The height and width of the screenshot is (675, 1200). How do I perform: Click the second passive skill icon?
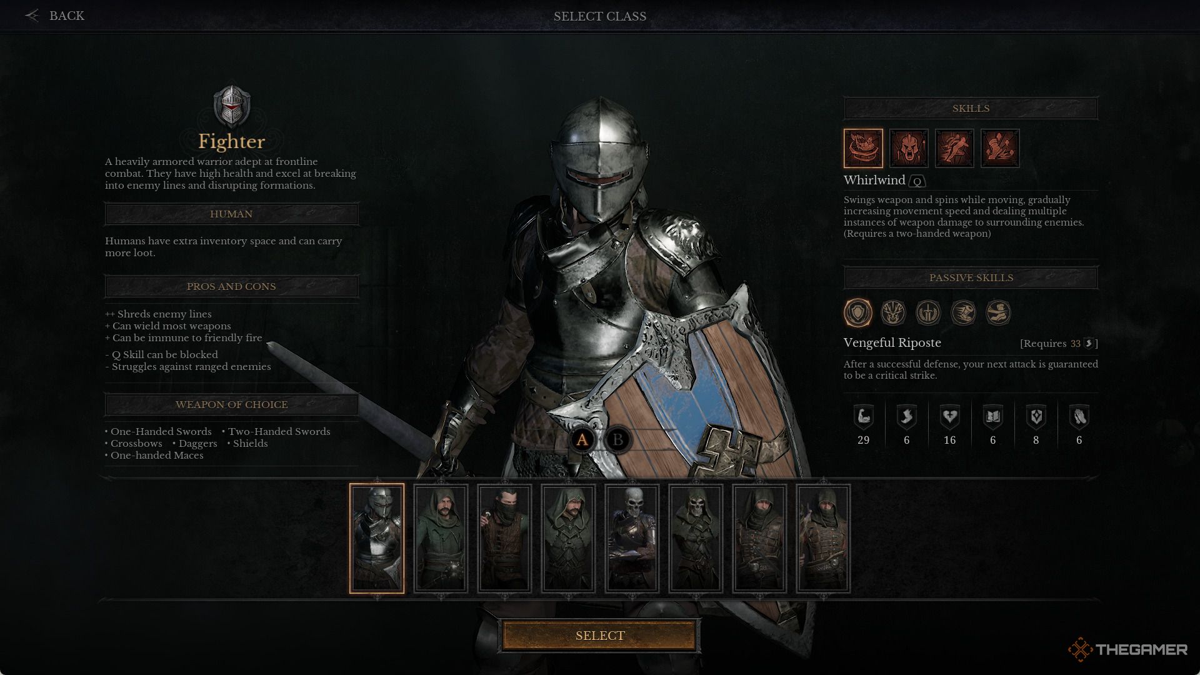click(892, 312)
